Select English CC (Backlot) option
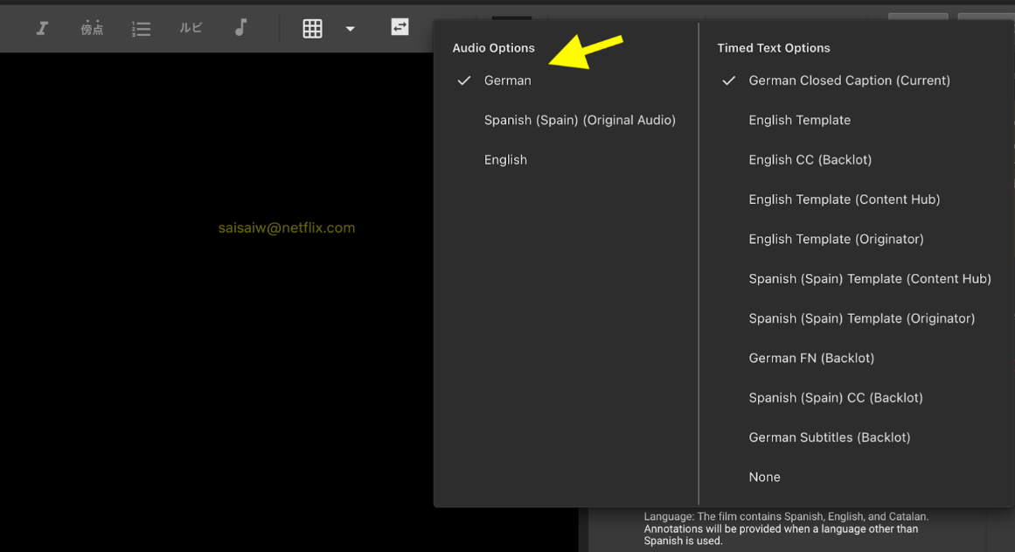Image resolution: width=1015 pixels, height=552 pixels. click(810, 160)
